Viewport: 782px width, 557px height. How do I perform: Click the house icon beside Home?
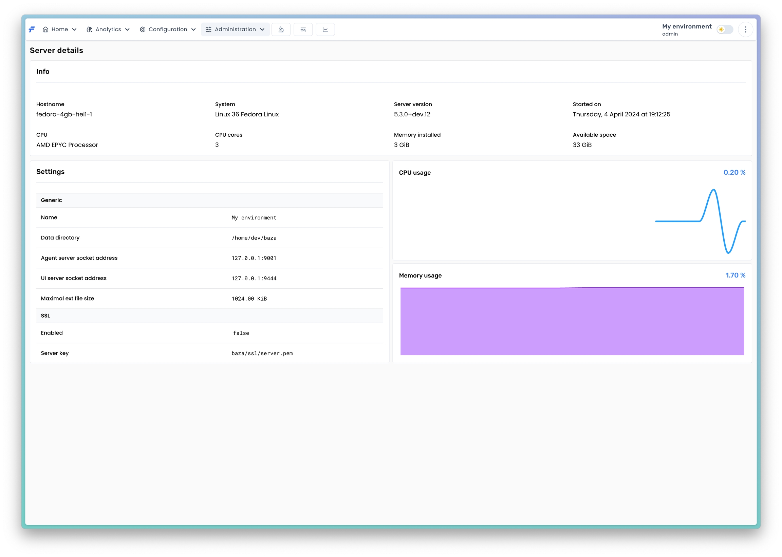[x=45, y=30]
